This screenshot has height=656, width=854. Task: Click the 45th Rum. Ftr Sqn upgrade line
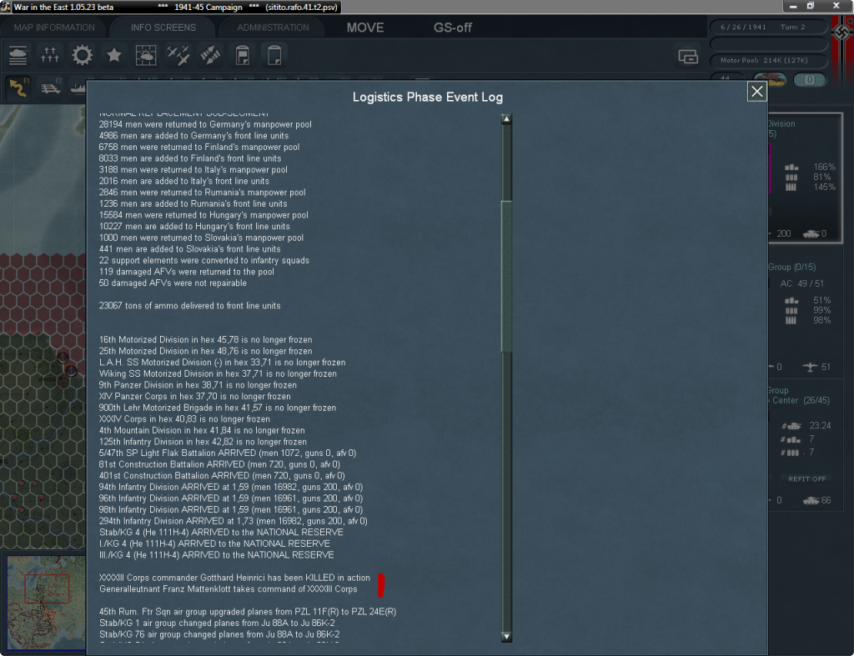[248, 612]
